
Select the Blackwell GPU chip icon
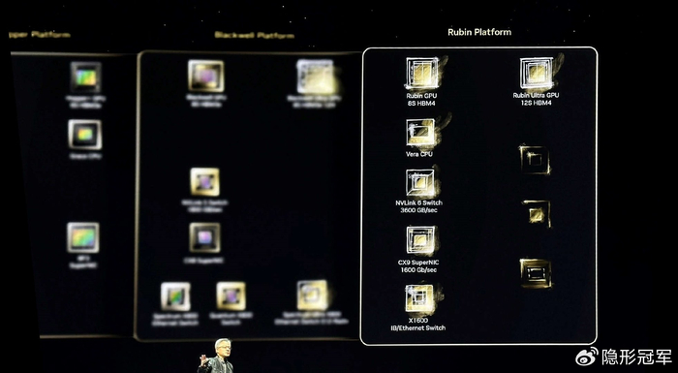click(205, 76)
